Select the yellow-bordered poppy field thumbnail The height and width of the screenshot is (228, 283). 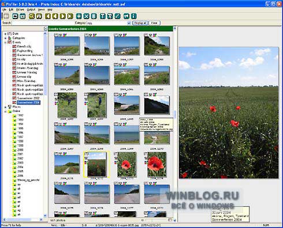click(x=96, y=165)
